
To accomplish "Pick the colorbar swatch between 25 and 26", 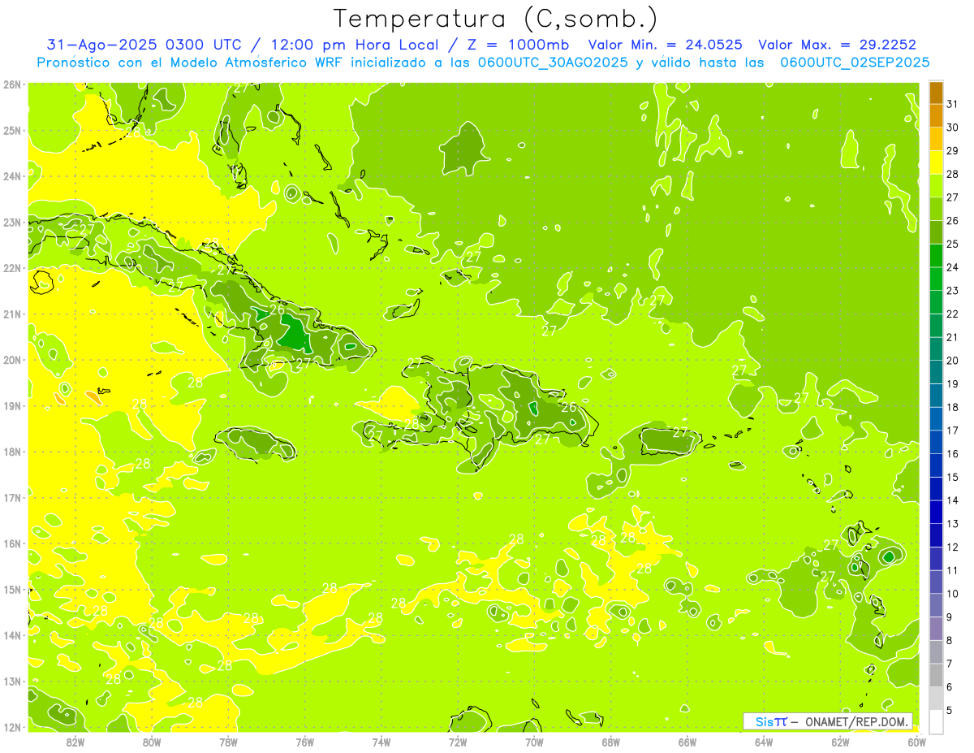I will click(936, 233).
